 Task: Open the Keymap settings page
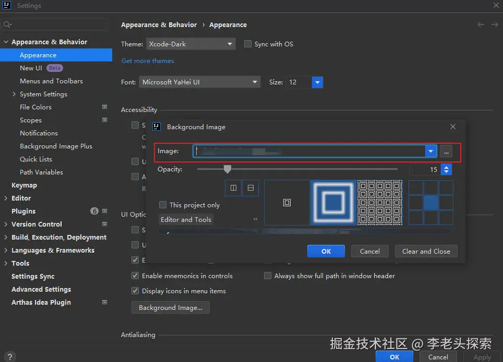(24, 185)
